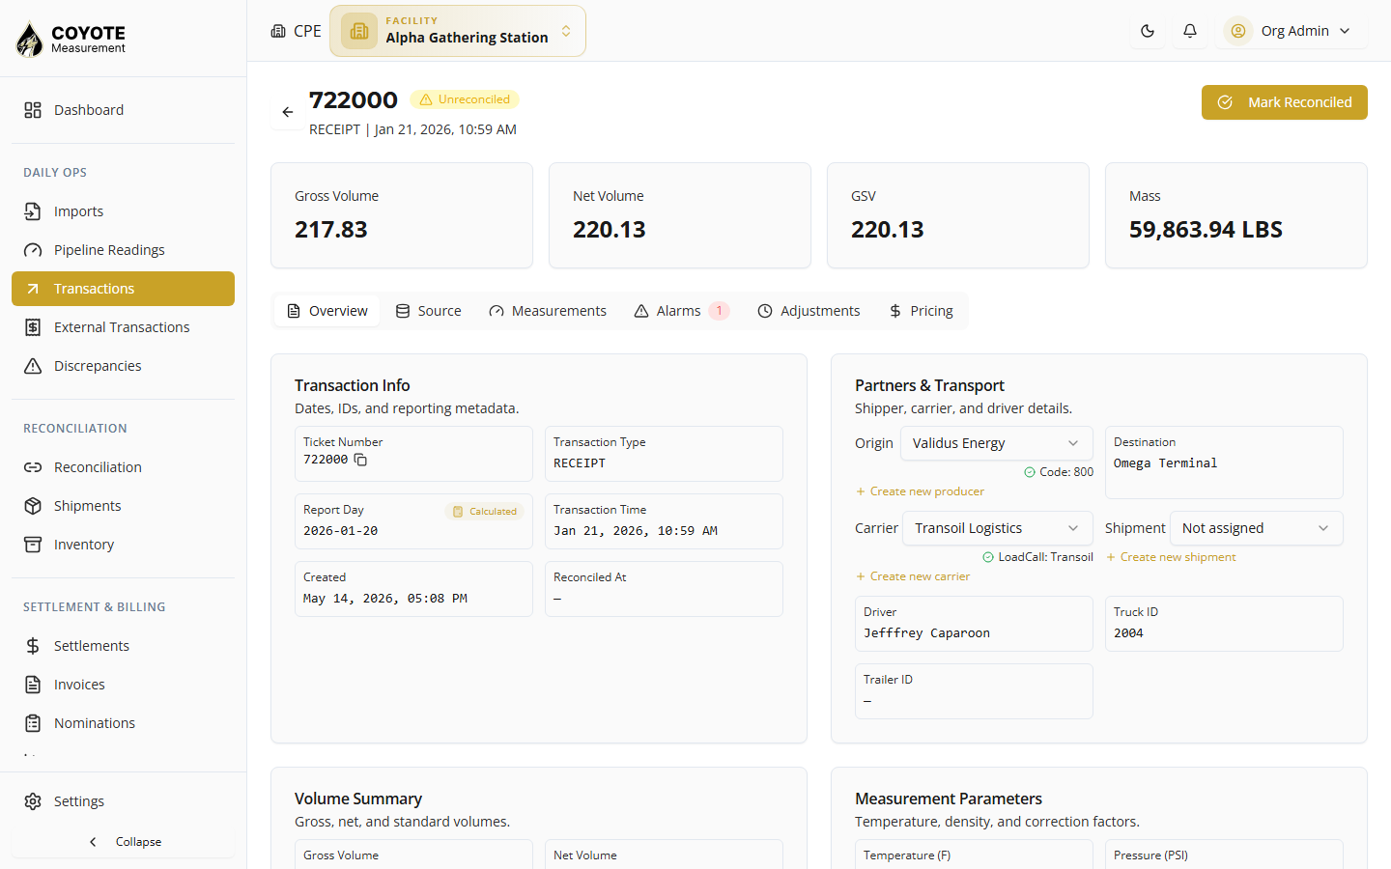
Task: Click the Code: 800 verified indicator
Action: 1059,472
